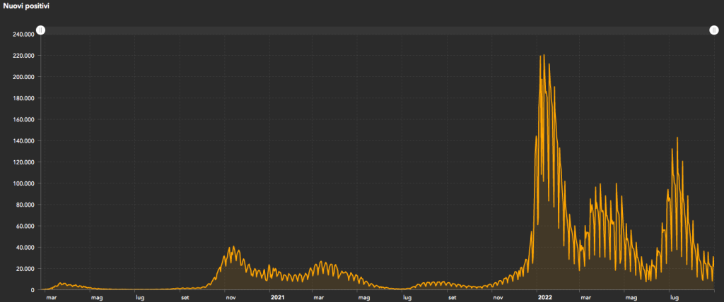
Task: Click the zoom range scrollbar track
Action: pyautogui.click(x=375, y=30)
